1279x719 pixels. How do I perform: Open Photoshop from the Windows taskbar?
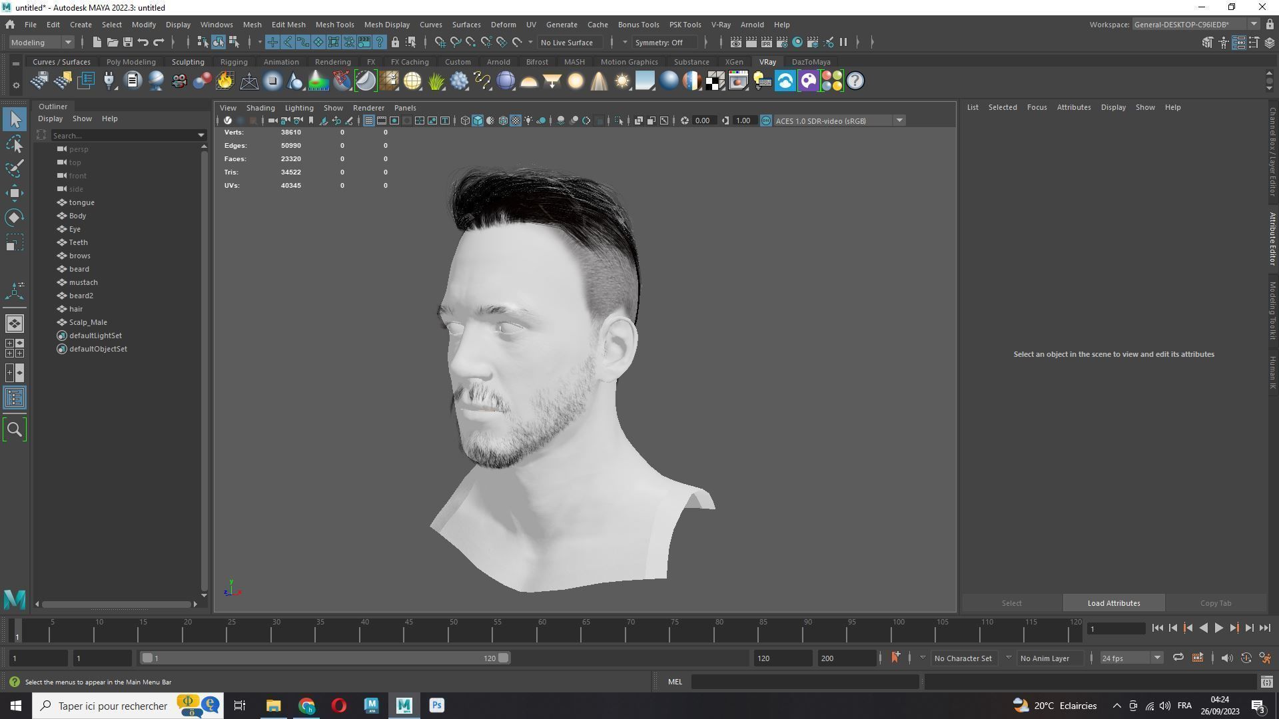pyautogui.click(x=437, y=706)
